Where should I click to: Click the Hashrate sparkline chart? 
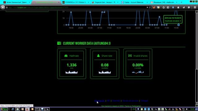pos(71,72)
